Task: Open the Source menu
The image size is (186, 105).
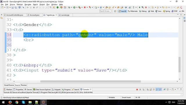Action: 12,5
